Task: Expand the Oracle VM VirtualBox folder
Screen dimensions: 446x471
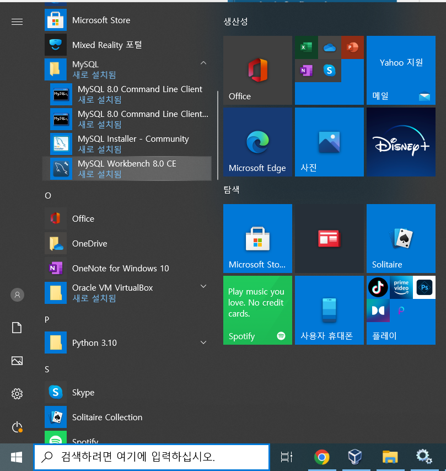Action: (x=203, y=286)
